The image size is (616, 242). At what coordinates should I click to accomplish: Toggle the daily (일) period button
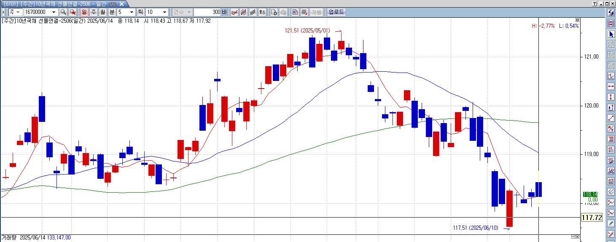point(83,12)
